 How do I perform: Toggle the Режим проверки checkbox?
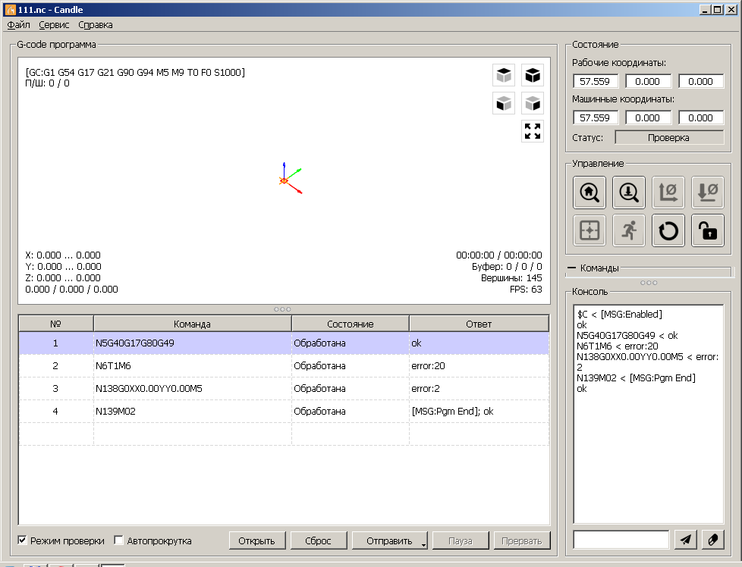click(22, 540)
